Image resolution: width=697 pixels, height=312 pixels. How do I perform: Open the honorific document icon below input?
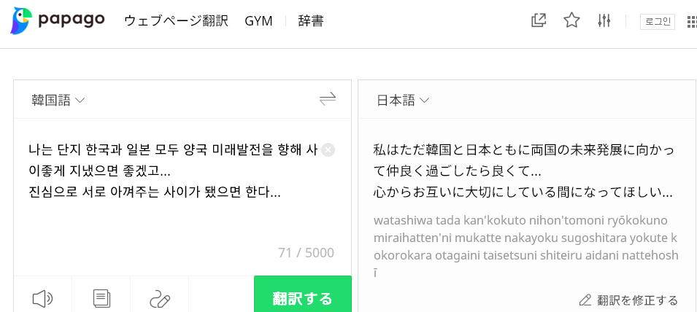coord(101,298)
